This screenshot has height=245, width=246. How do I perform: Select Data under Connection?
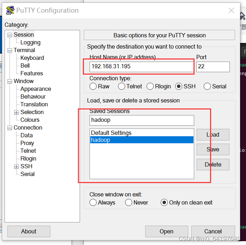click(x=26, y=135)
